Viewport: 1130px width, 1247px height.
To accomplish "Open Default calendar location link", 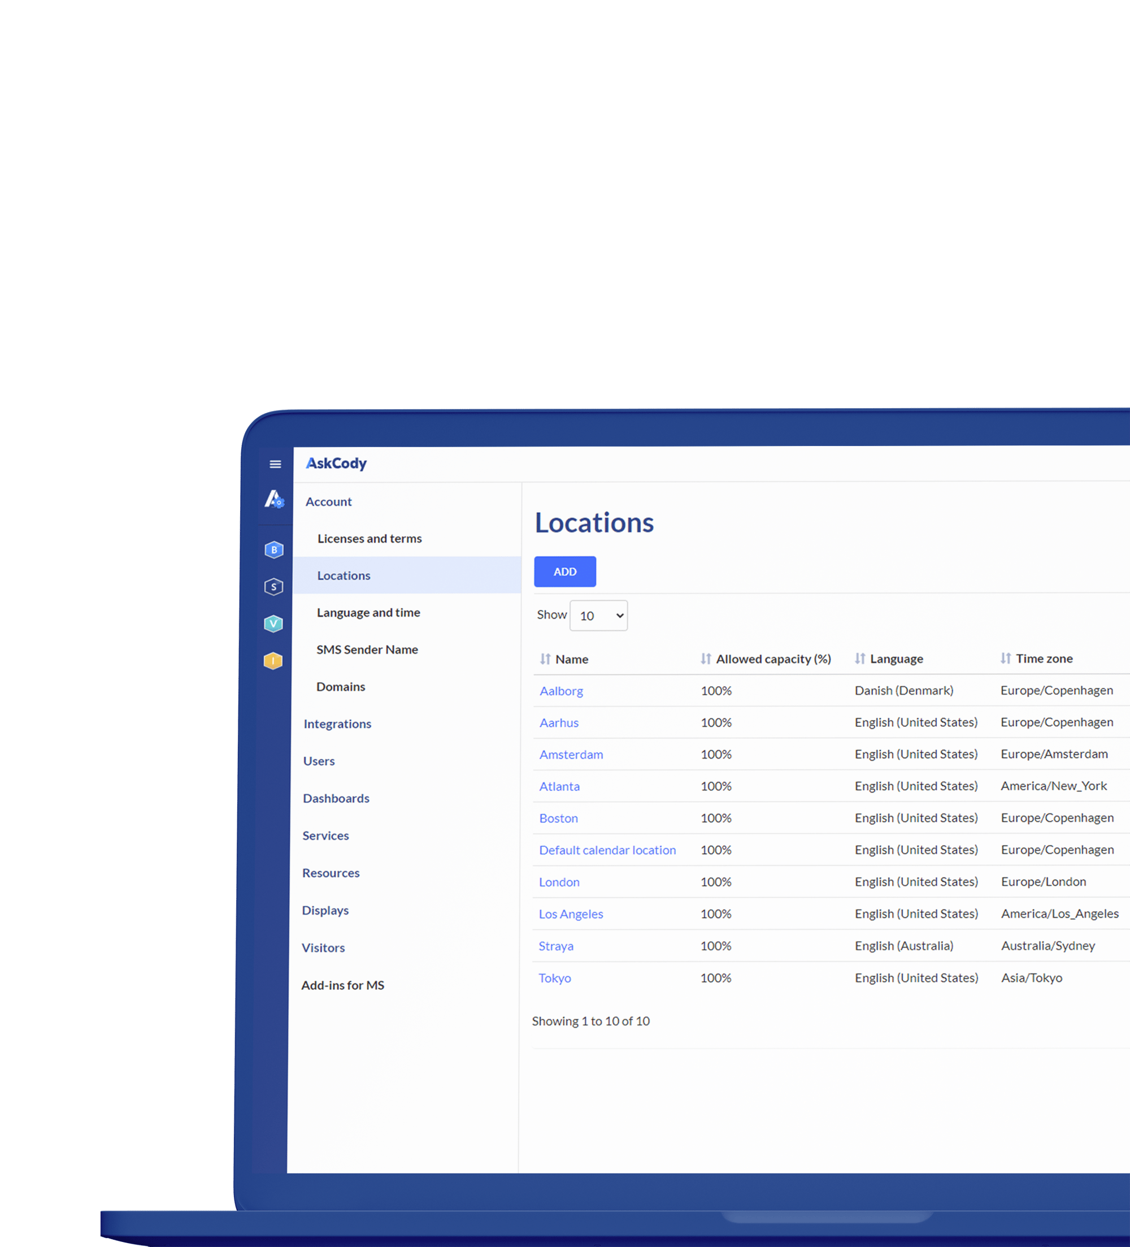I will [x=607, y=850].
